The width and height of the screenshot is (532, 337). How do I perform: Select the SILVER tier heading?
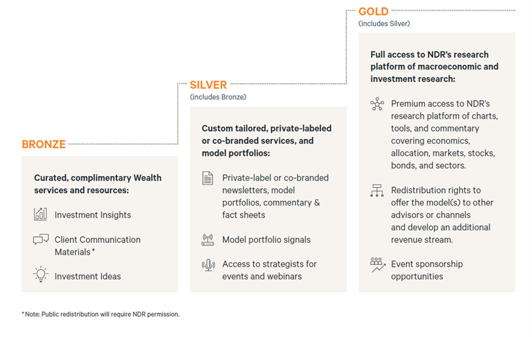pyautogui.click(x=208, y=85)
